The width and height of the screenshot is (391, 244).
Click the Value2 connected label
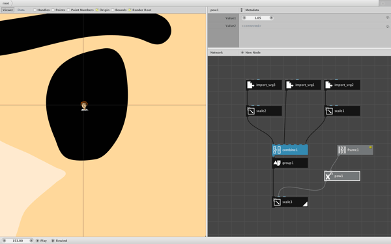252,25
